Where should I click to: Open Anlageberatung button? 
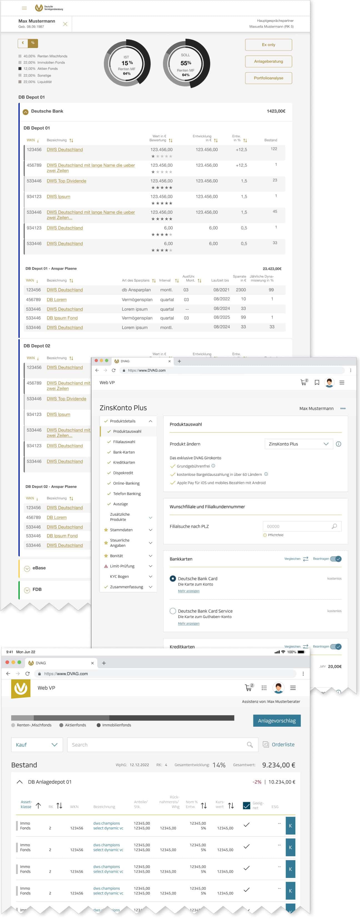[x=268, y=61]
